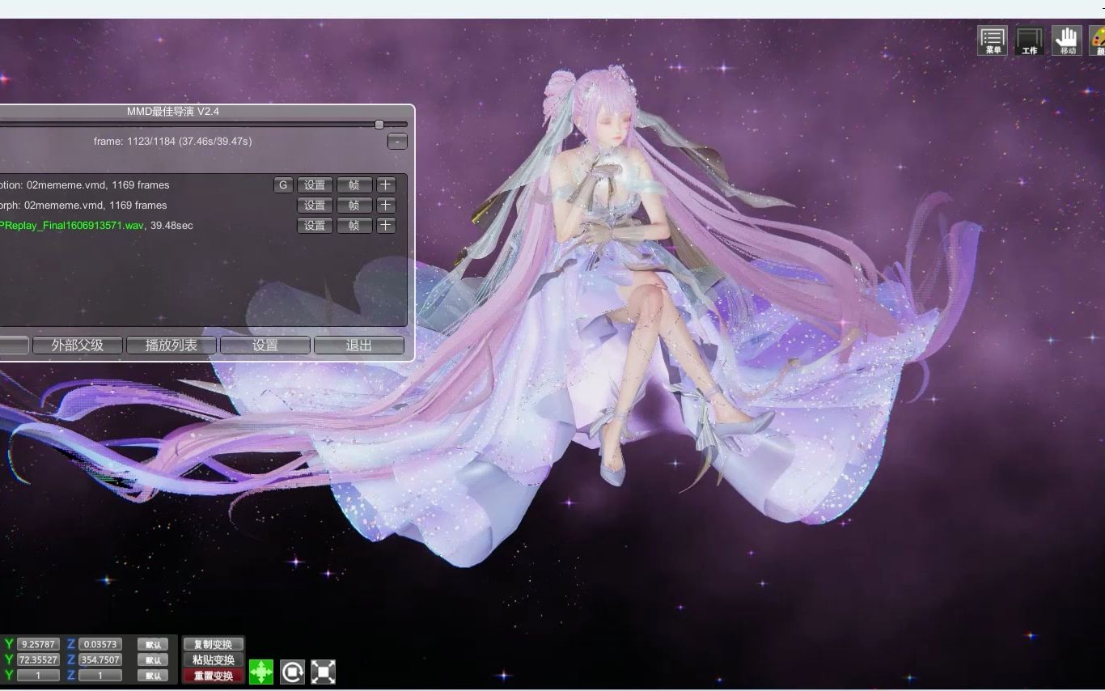Collapse panel with the minus button
Viewport: 1105px width, 691px height.
point(397,142)
